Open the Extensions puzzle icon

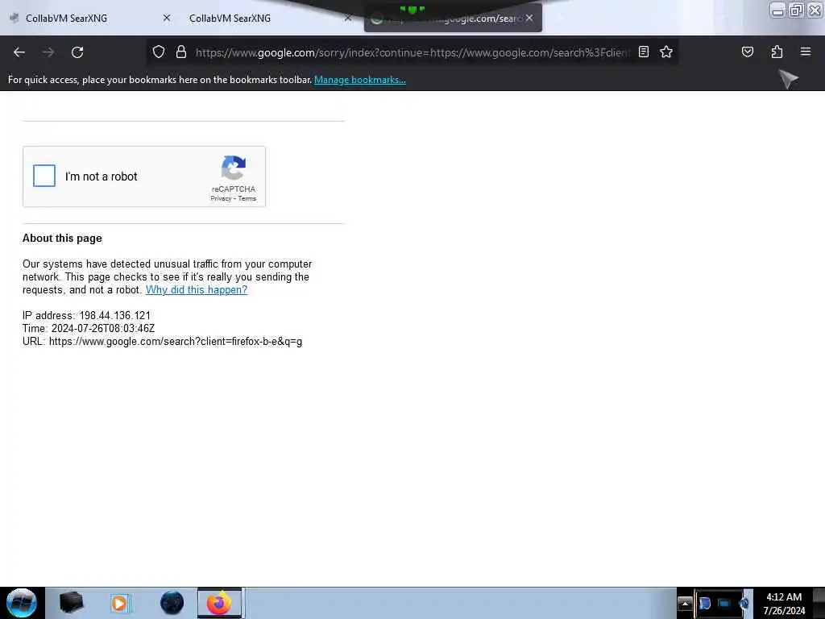[x=777, y=52]
